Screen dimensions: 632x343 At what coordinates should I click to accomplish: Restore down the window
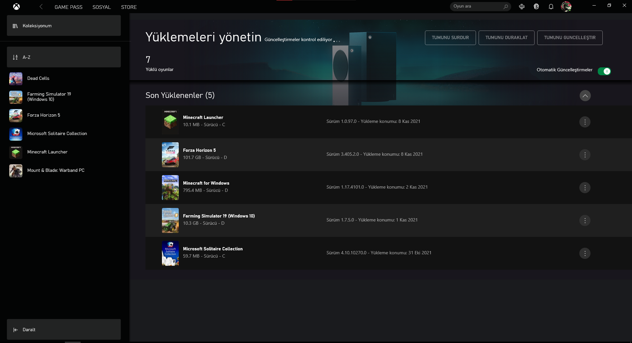(609, 6)
